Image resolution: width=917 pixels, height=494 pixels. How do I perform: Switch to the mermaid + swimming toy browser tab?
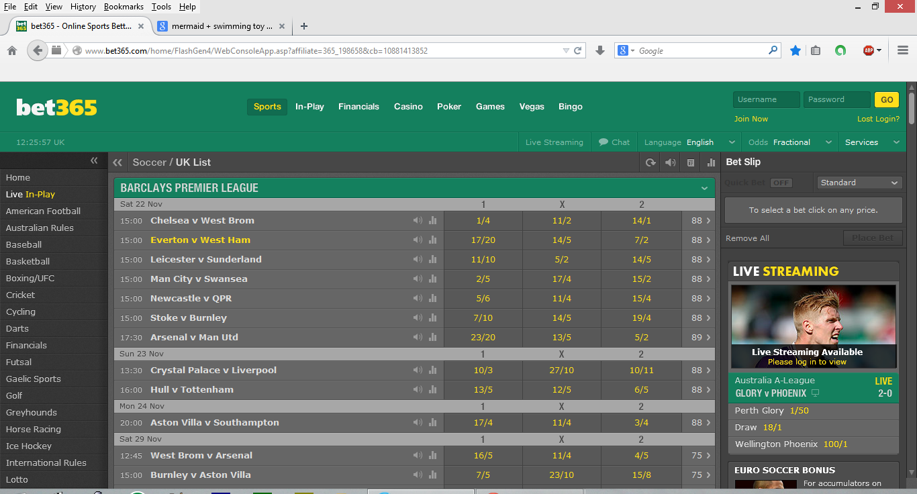[x=222, y=26]
